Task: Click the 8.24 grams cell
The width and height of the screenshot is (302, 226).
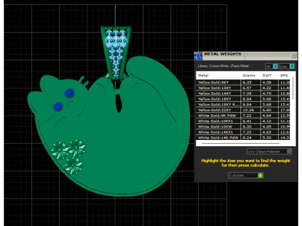Action: point(250,137)
